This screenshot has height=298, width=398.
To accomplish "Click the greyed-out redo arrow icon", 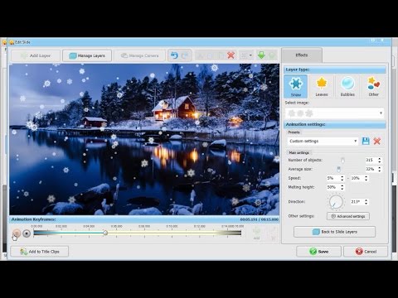I will click(185, 55).
